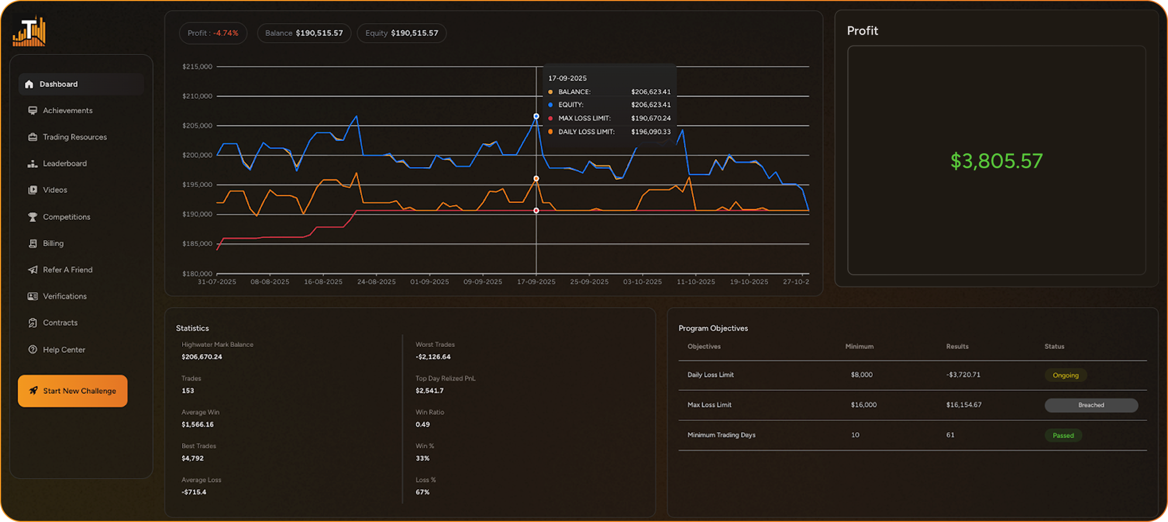Click the Status column header
Image resolution: width=1168 pixels, height=522 pixels.
coord(1054,346)
